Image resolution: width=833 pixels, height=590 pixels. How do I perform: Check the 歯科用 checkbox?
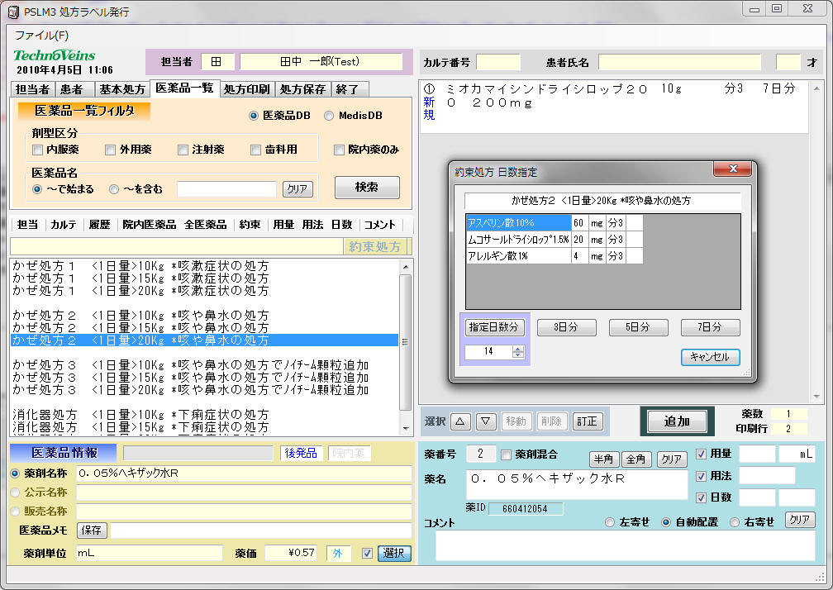(256, 150)
